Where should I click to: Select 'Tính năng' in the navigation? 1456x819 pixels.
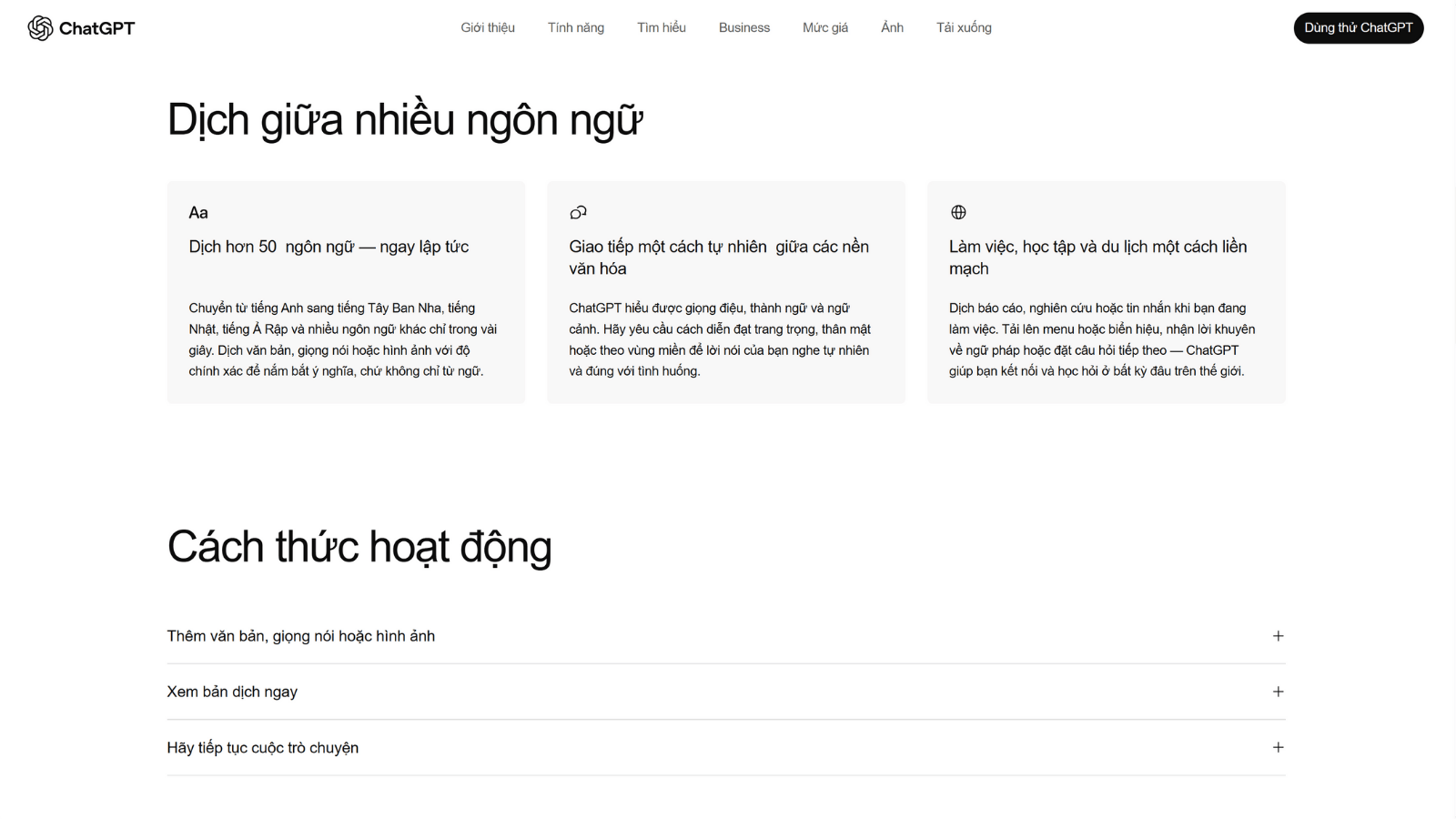575,27
